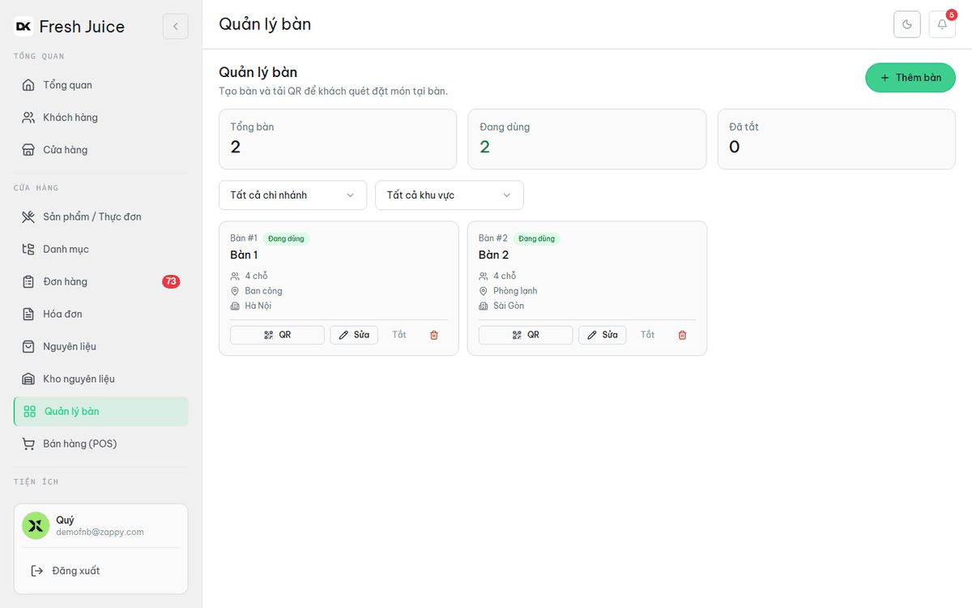Edit Bàn 1 with the Sửa button

point(354,335)
